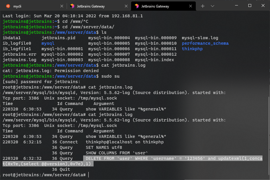Screen dimensions: 270x180
Task: Close the mycli tab
Action: 62,6
